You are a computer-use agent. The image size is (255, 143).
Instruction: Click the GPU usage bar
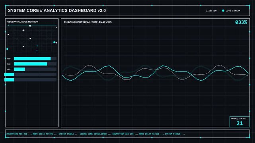click(35, 69)
